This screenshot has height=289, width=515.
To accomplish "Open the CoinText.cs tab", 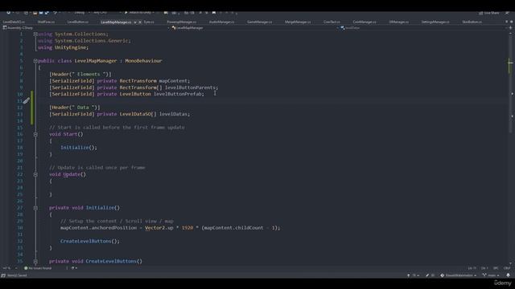I will (x=332, y=22).
